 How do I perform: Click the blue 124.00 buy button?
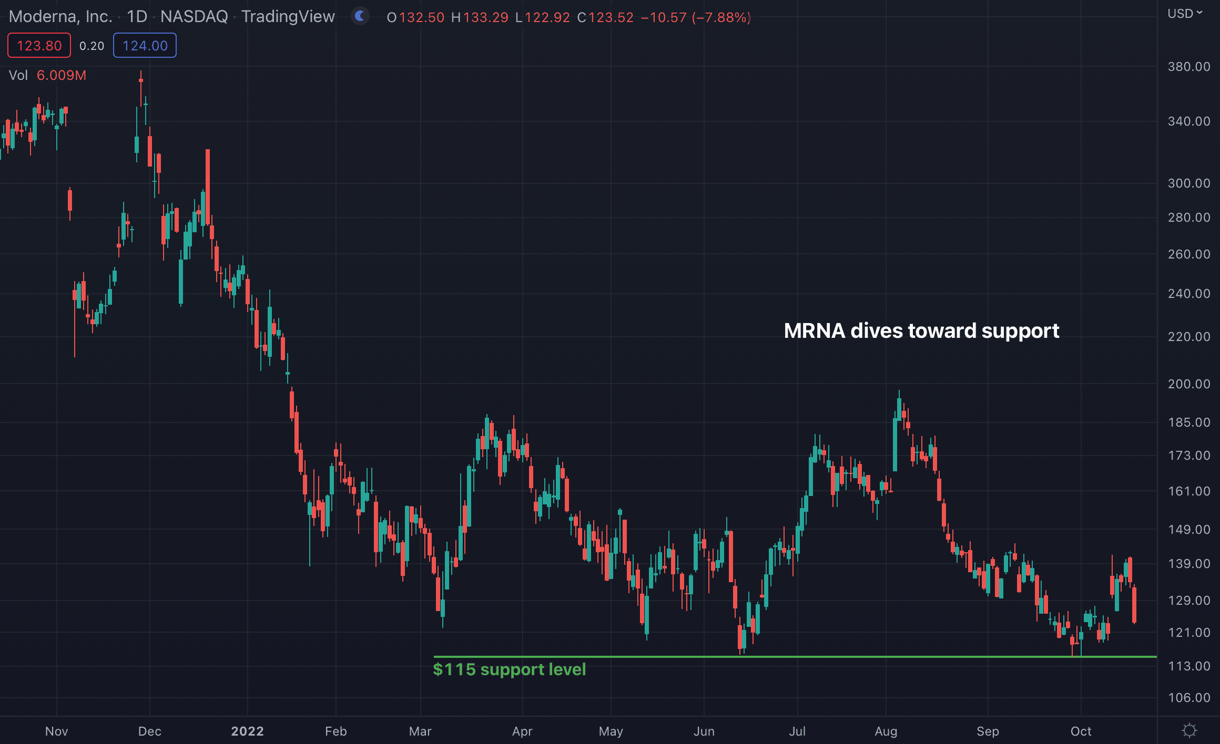[x=145, y=46]
